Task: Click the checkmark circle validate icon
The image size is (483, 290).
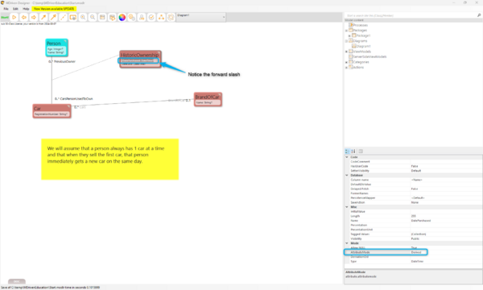Action: 151,17
